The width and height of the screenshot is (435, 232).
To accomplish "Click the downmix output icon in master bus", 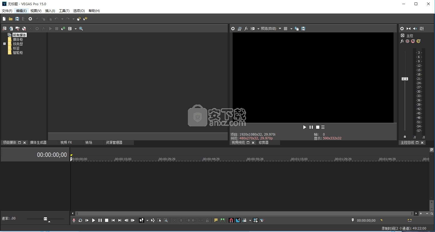I will click(409, 29).
